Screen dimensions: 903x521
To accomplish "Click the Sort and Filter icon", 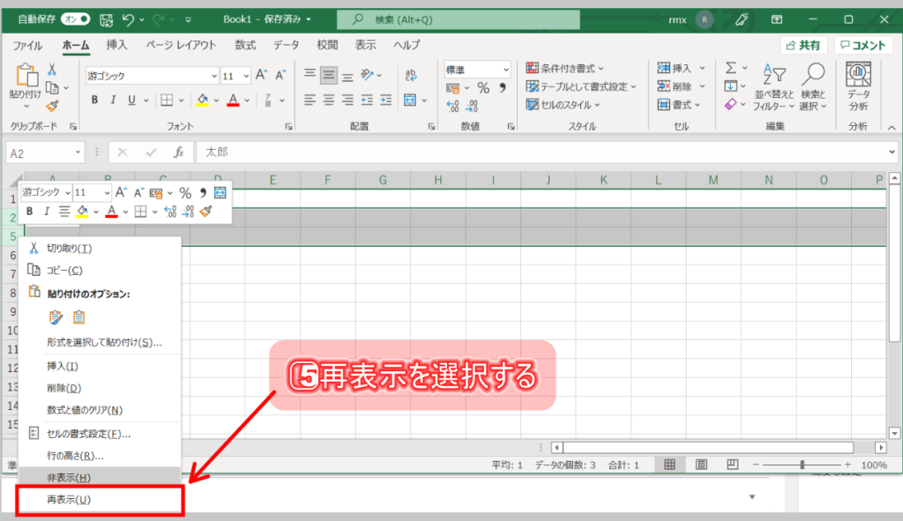I will tap(773, 86).
